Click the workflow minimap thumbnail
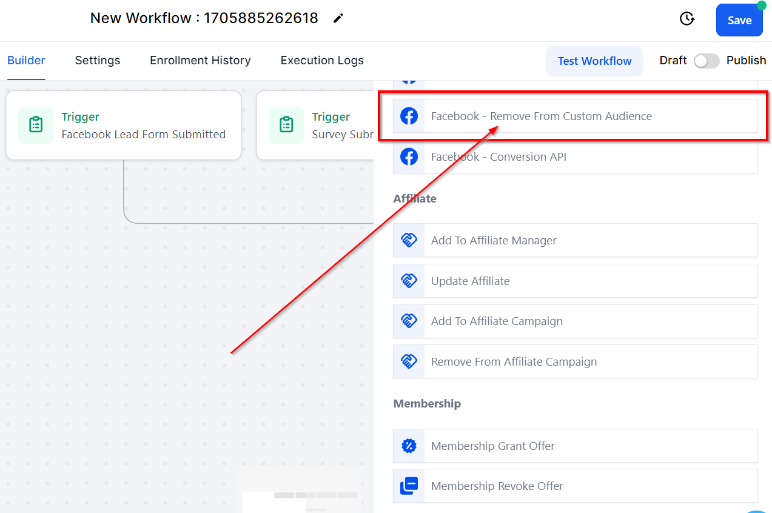Image resolution: width=772 pixels, height=513 pixels. pos(302,490)
